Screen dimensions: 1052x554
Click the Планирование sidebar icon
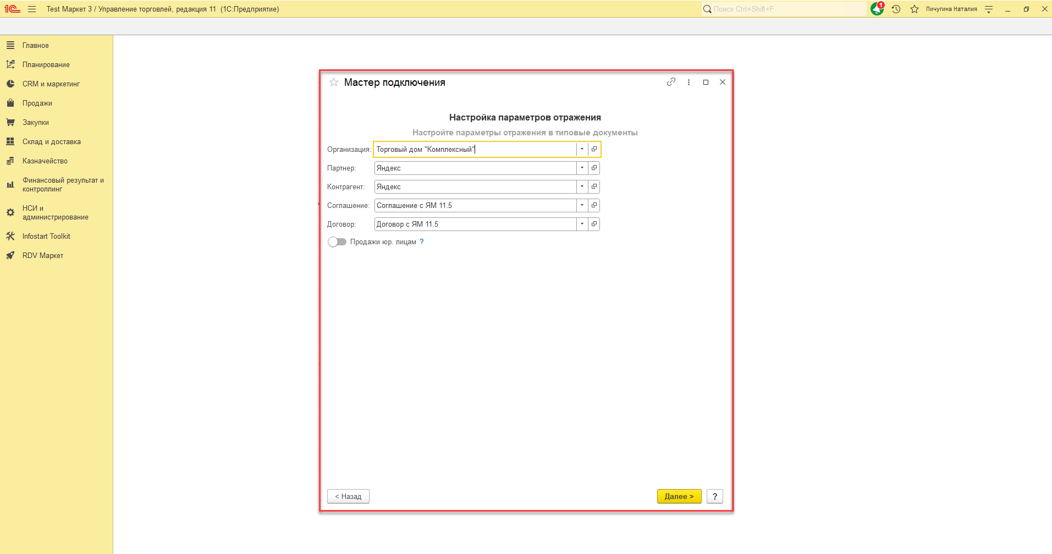10,64
